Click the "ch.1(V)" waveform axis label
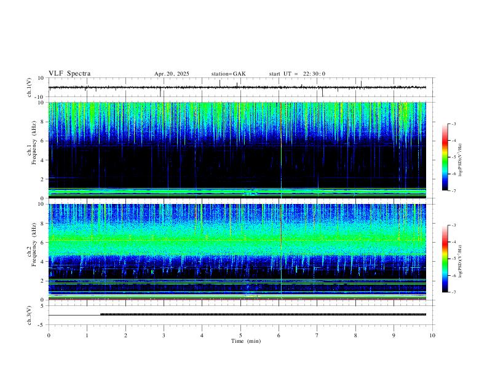 pyautogui.click(x=30, y=87)
